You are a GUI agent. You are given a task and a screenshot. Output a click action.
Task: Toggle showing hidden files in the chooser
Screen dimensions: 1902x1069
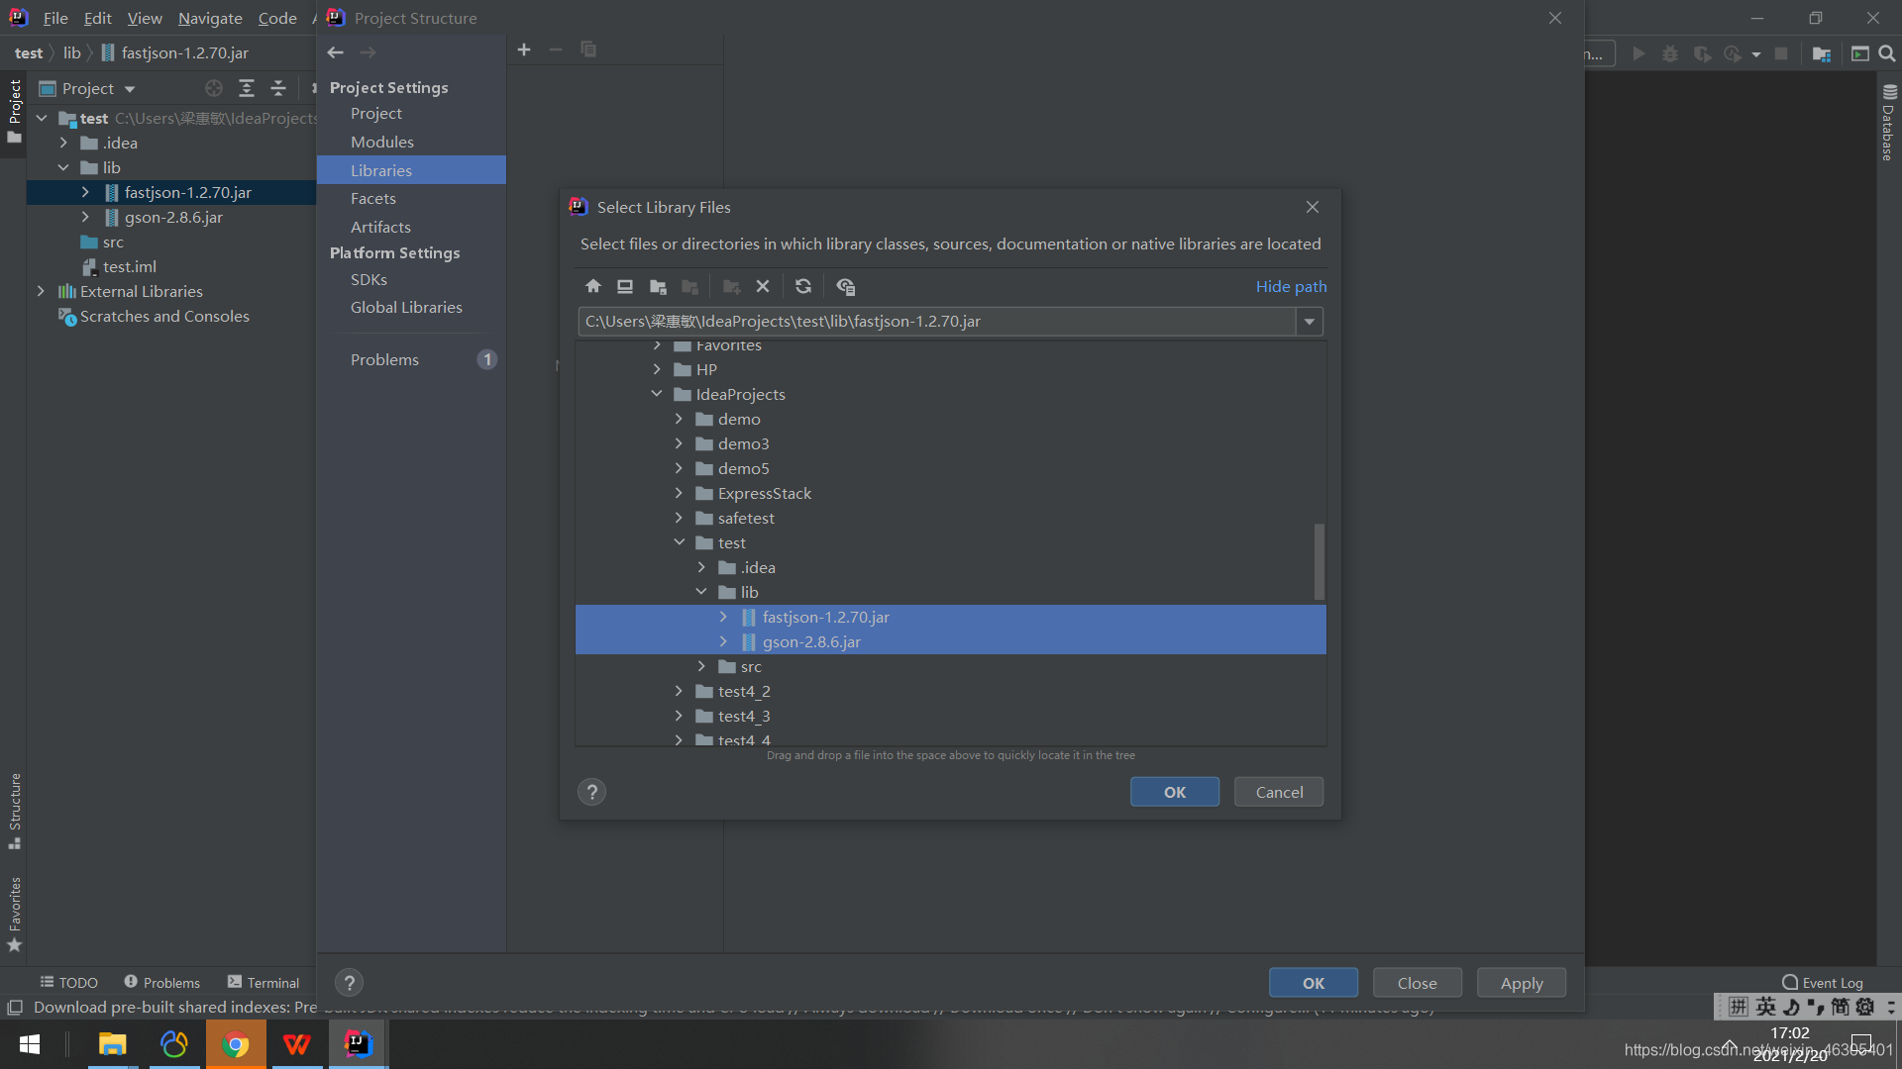click(846, 286)
